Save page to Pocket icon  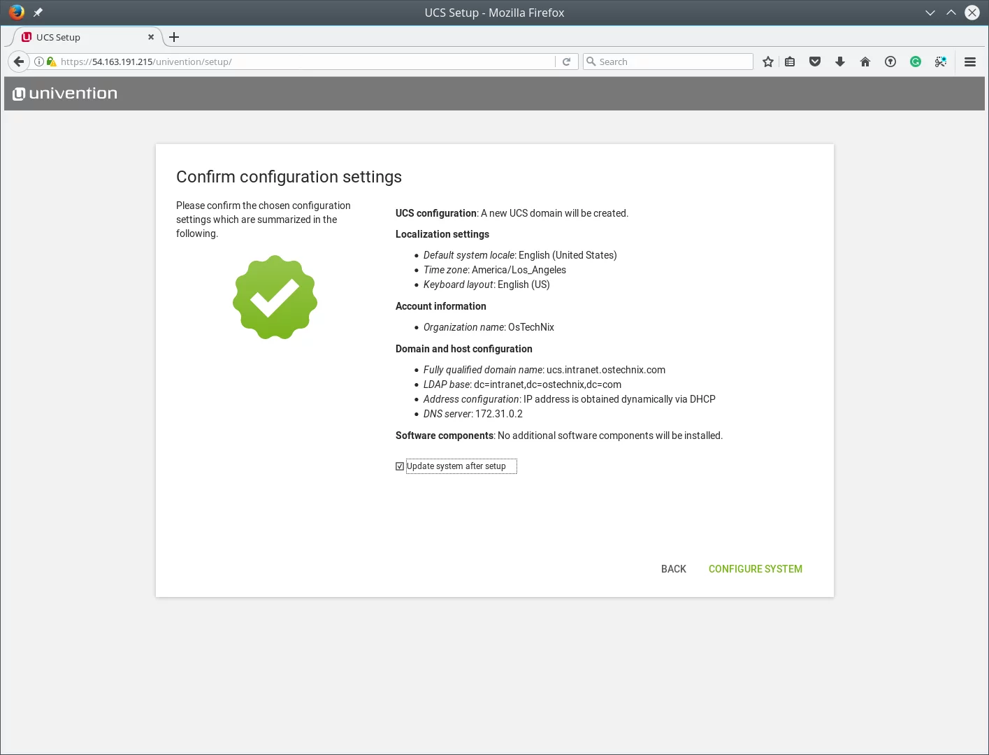815,62
